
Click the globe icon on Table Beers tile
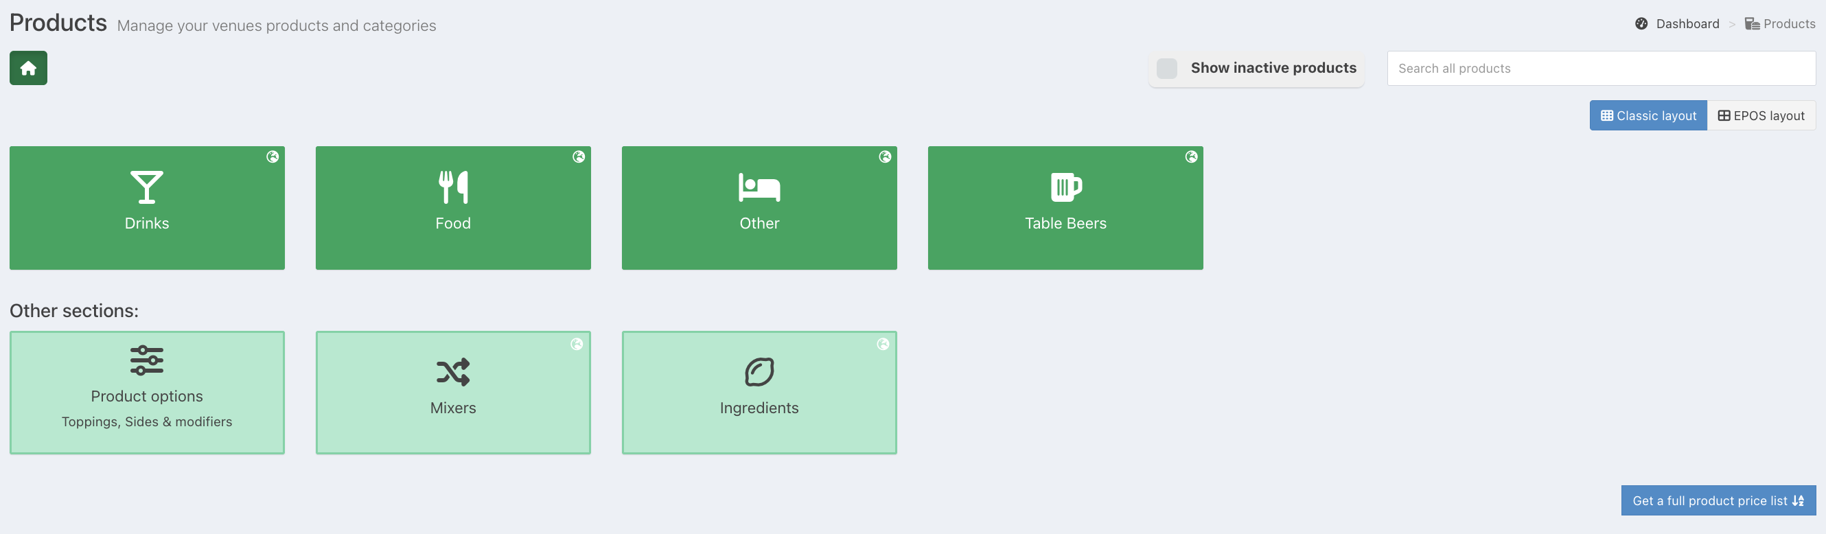[x=1192, y=156]
